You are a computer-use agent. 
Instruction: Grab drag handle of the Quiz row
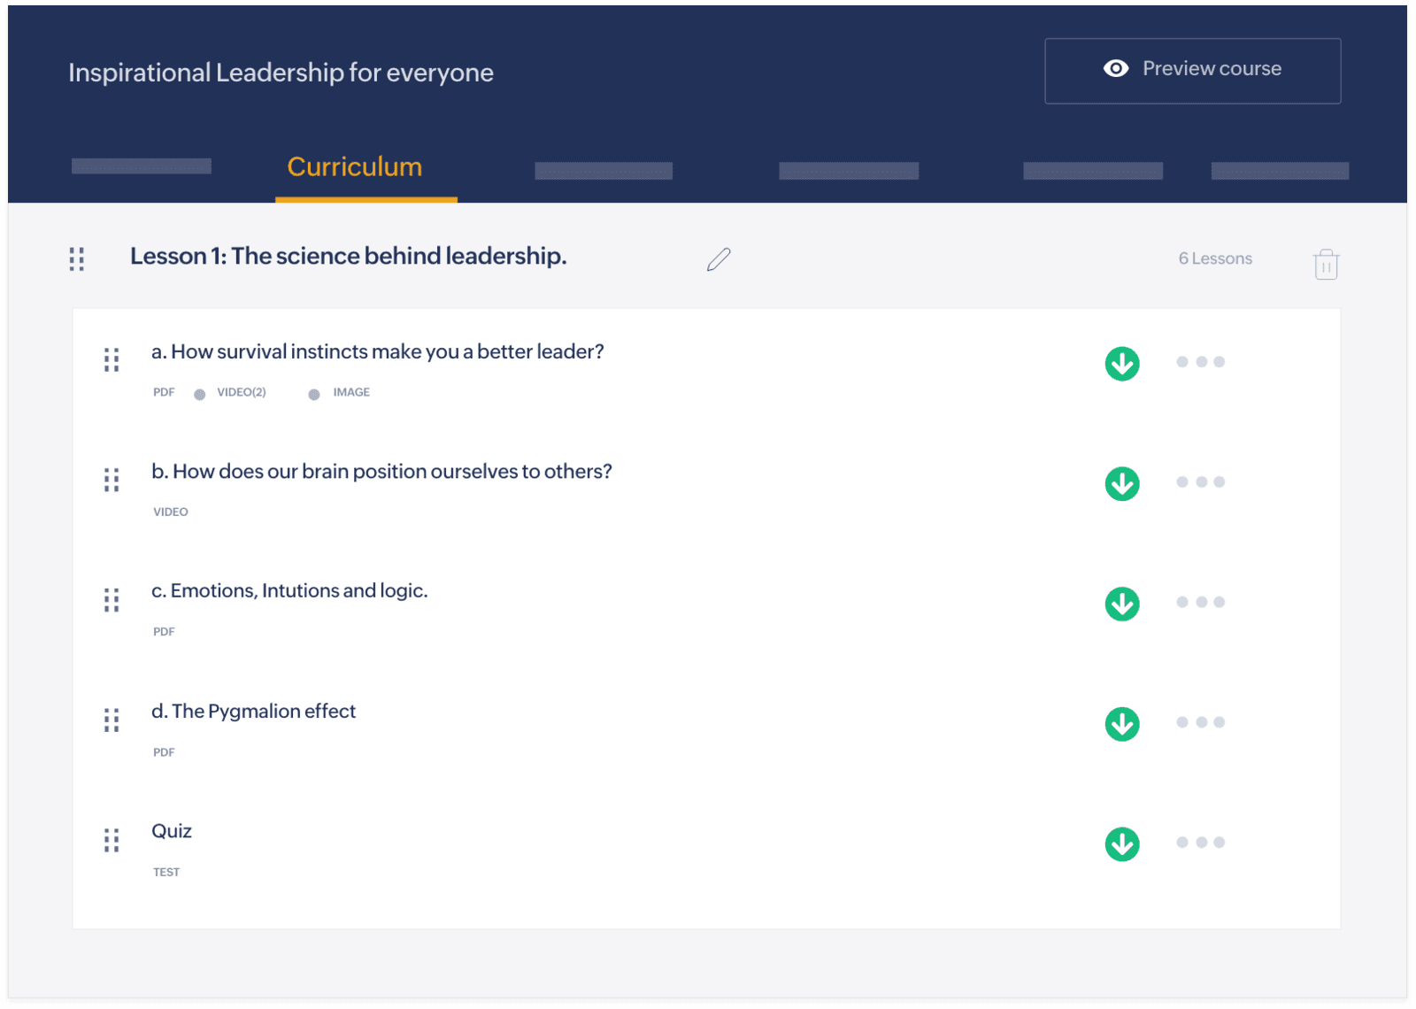[112, 840]
